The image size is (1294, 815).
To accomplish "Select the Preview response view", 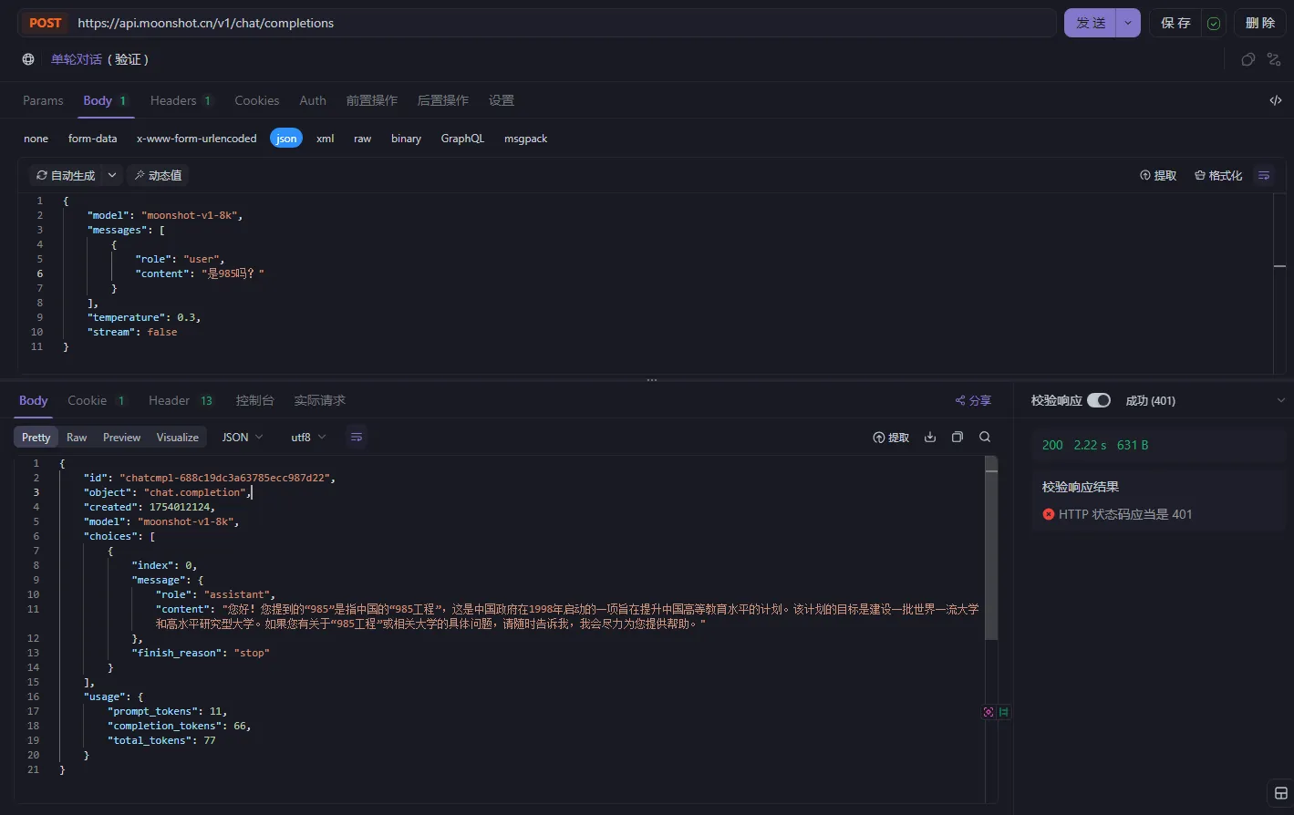I will coord(121,438).
